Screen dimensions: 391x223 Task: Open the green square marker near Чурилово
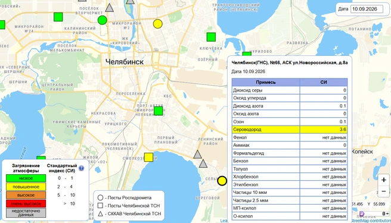pos(247,54)
